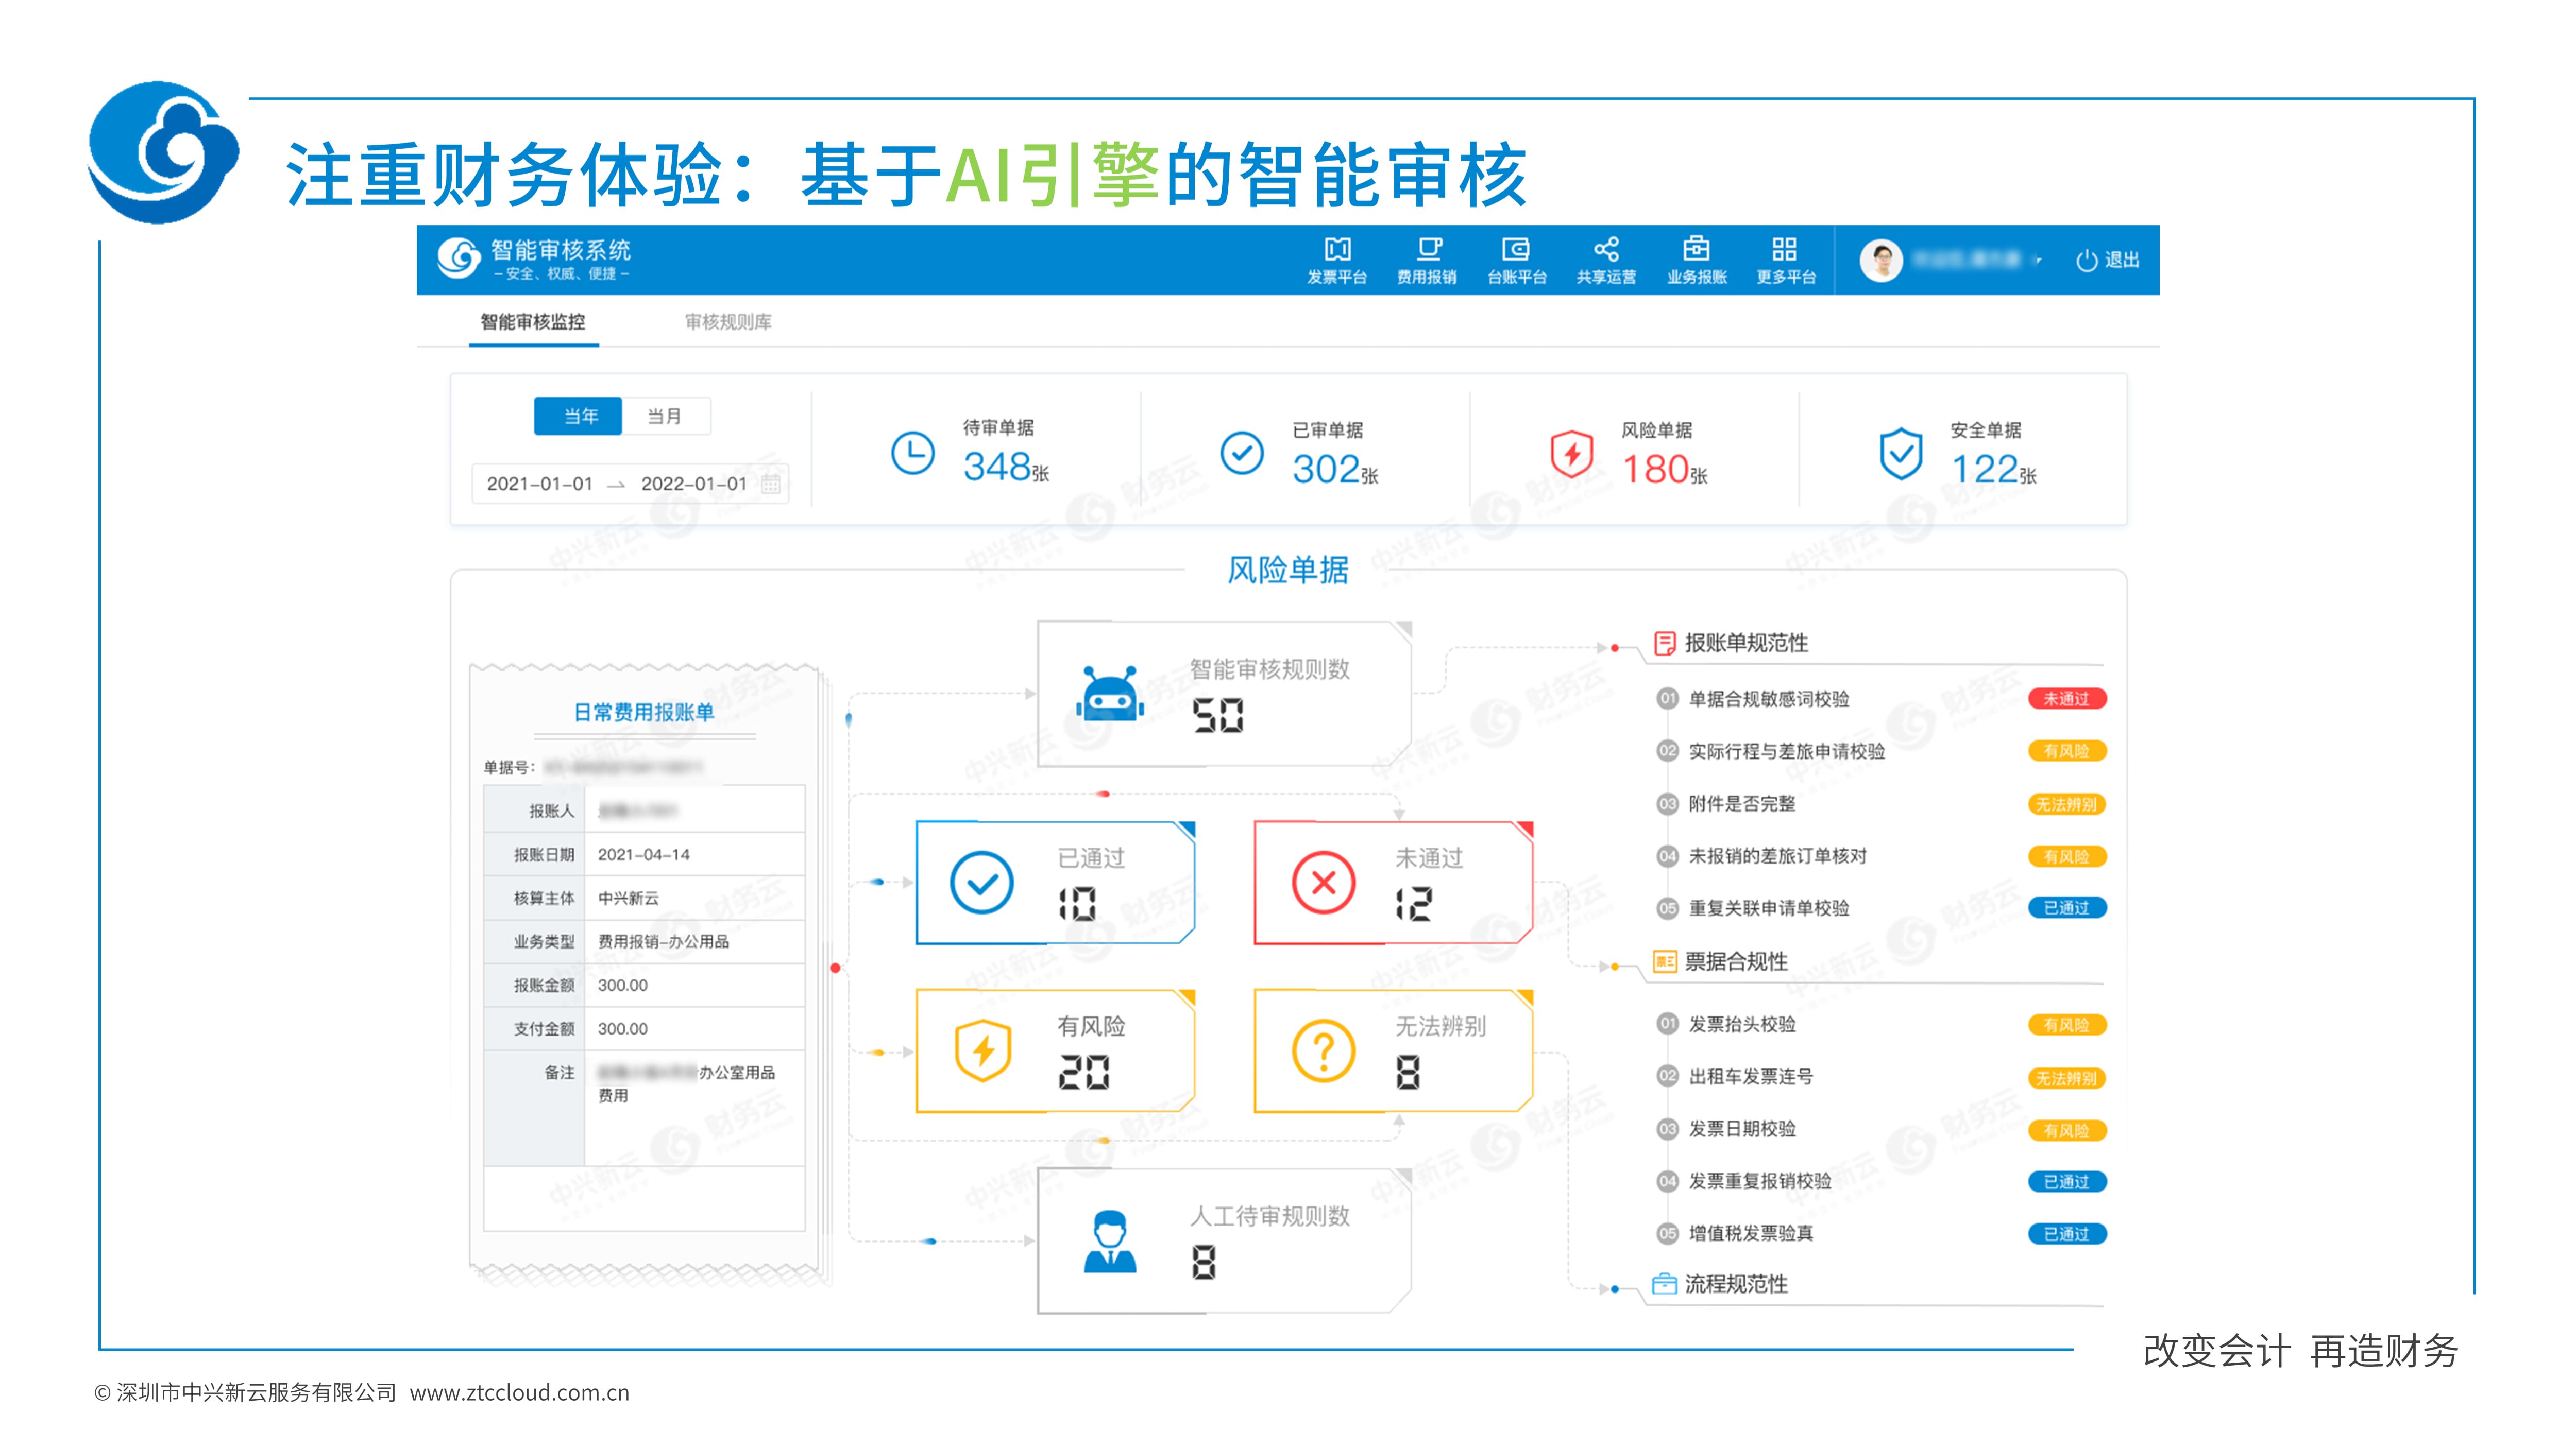Open the 业务报账 business reporting icon
This screenshot has height=1448, width=2576.
coord(1696,250)
